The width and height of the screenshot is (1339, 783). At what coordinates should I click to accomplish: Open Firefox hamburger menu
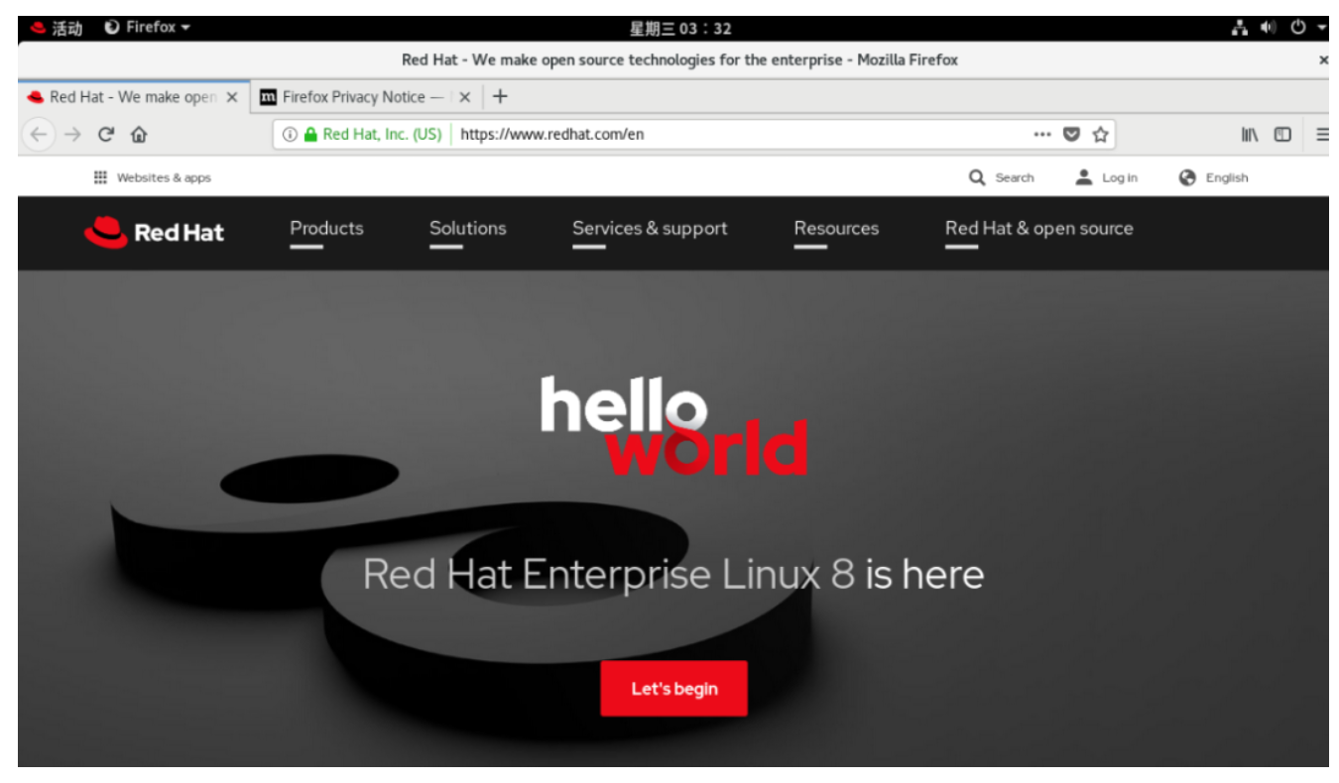pos(1322,135)
